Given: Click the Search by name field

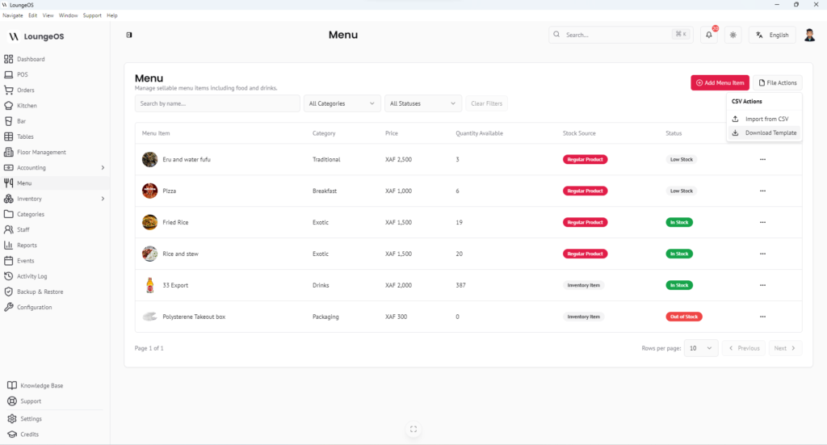Looking at the screenshot, I should coord(216,103).
